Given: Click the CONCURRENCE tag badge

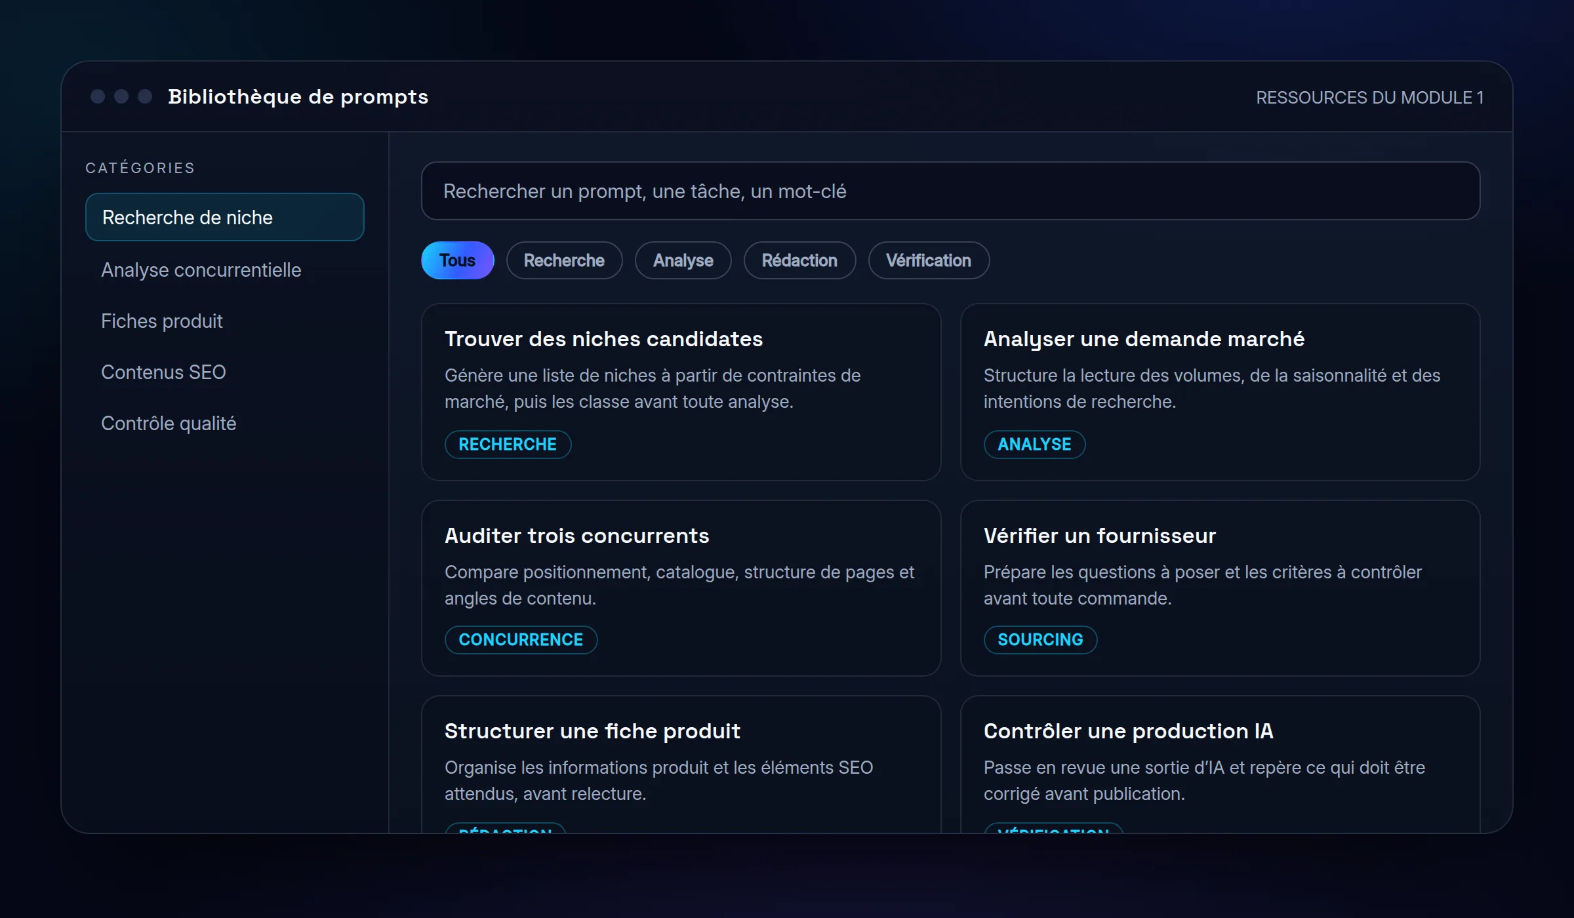Looking at the screenshot, I should click(x=521, y=639).
